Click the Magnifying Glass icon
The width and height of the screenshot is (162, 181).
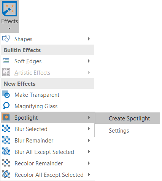pyautogui.click(x=6, y=106)
